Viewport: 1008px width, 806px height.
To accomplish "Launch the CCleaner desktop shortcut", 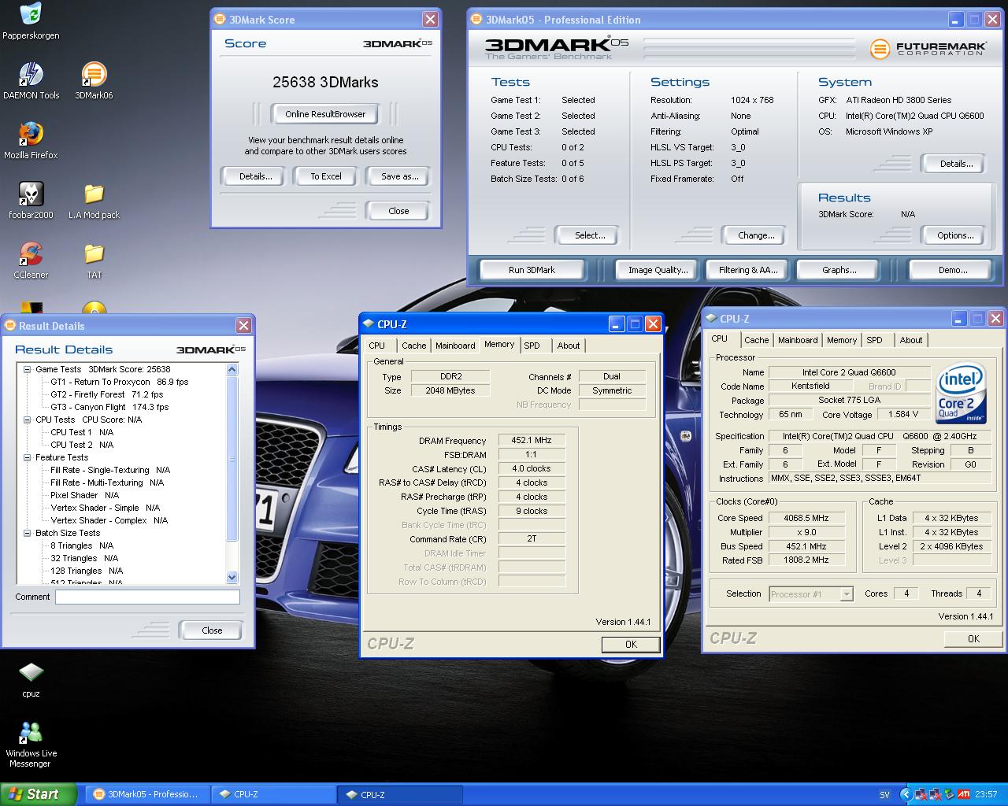I will click(x=31, y=261).
